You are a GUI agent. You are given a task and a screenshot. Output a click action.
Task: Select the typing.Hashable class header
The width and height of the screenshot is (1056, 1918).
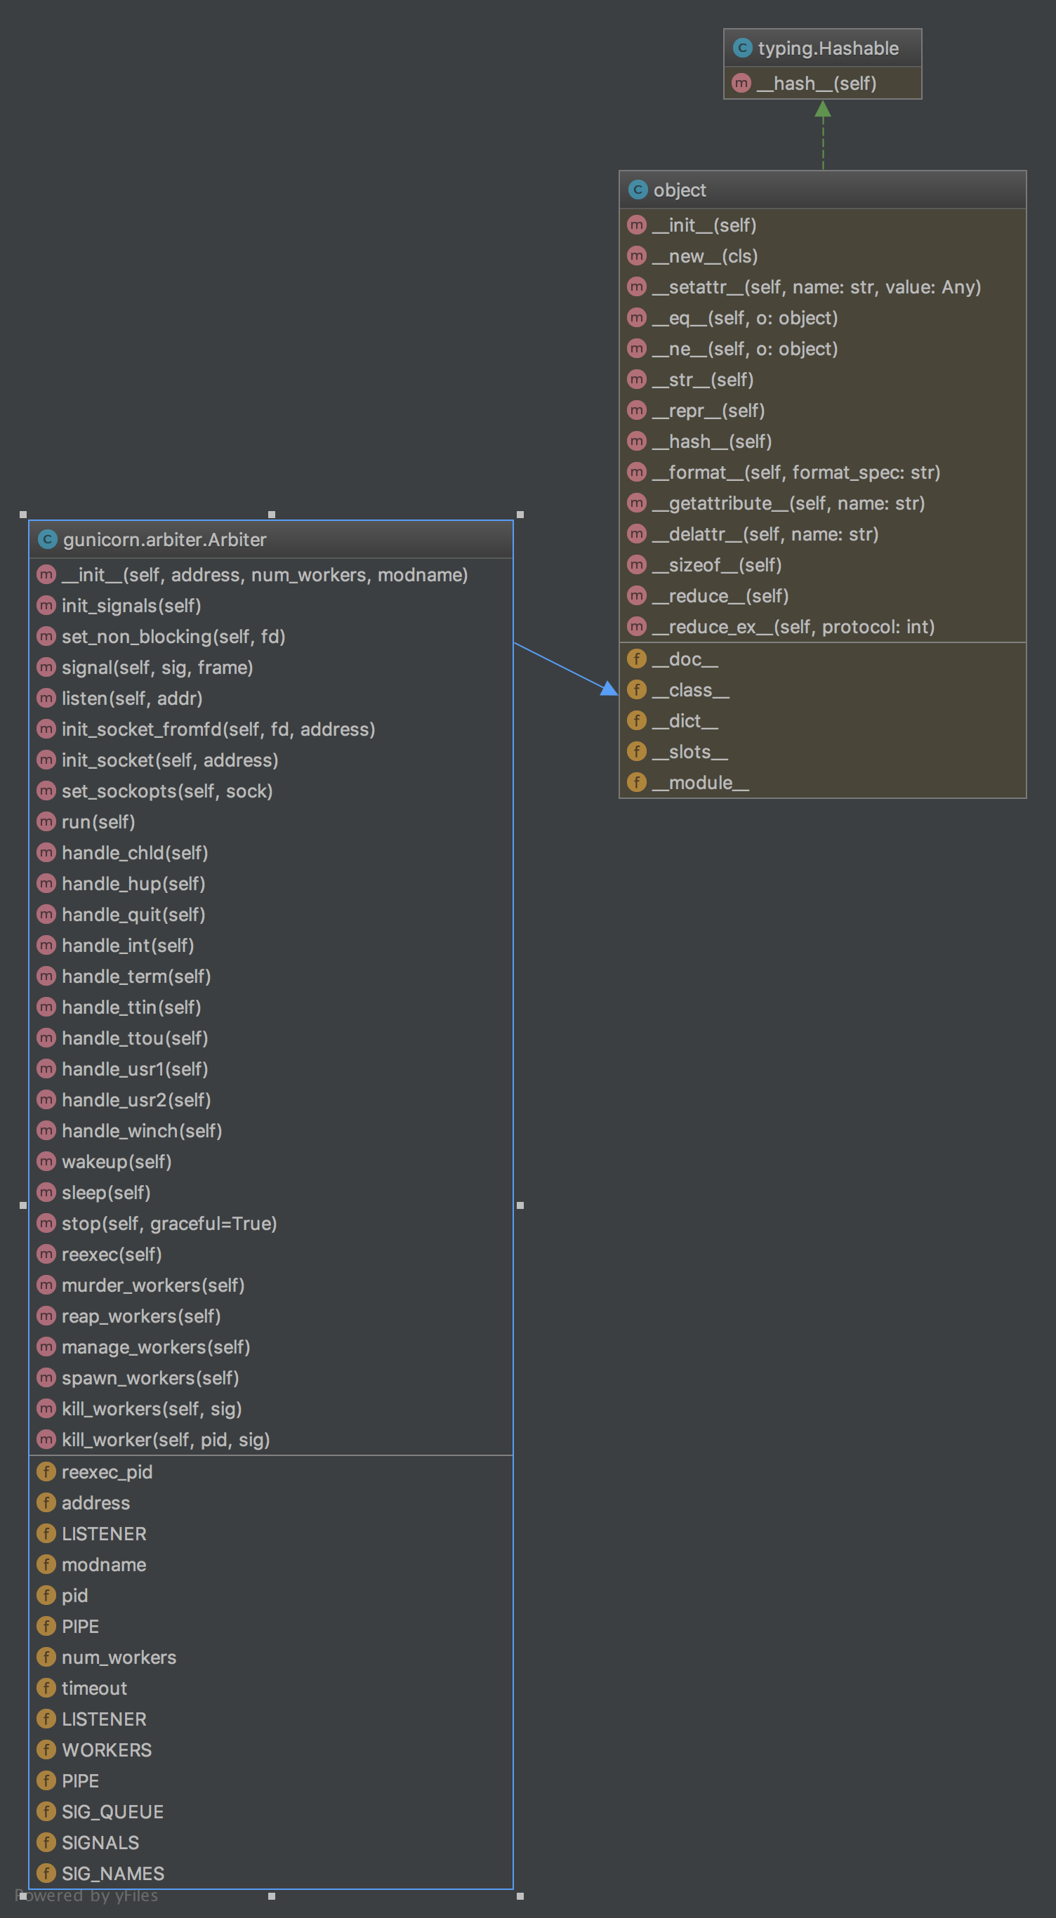pyautogui.click(x=823, y=48)
